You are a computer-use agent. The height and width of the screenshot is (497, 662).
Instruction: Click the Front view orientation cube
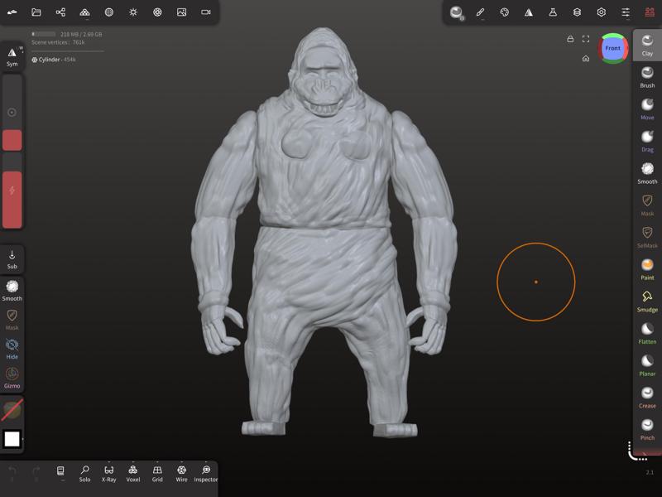(612, 48)
